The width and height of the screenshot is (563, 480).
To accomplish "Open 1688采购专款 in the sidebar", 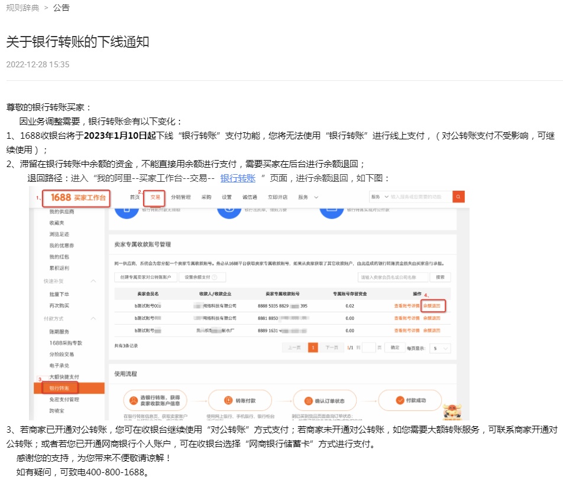I will coord(66,342).
